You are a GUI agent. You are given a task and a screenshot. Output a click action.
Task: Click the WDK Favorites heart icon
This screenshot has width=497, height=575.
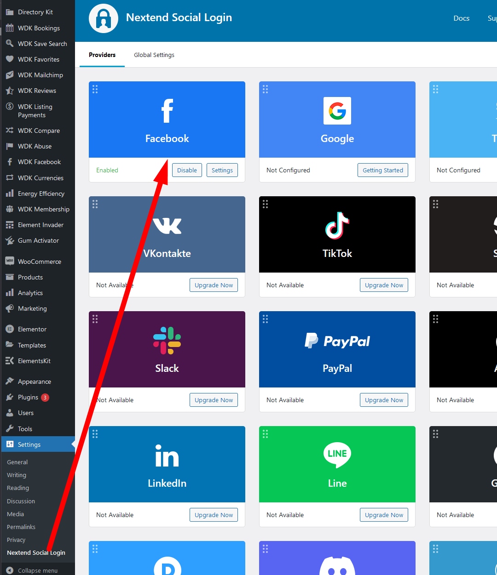tap(10, 59)
